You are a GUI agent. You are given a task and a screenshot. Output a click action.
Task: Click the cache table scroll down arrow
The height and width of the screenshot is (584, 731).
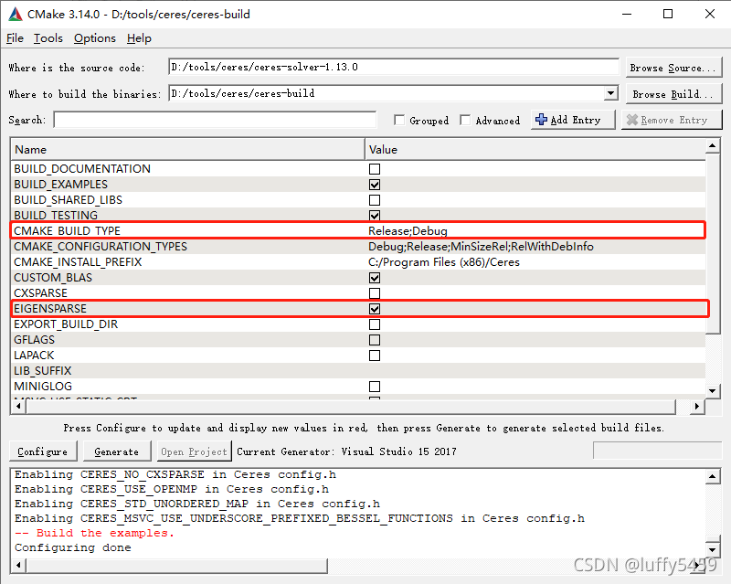(x=713, y=391)
